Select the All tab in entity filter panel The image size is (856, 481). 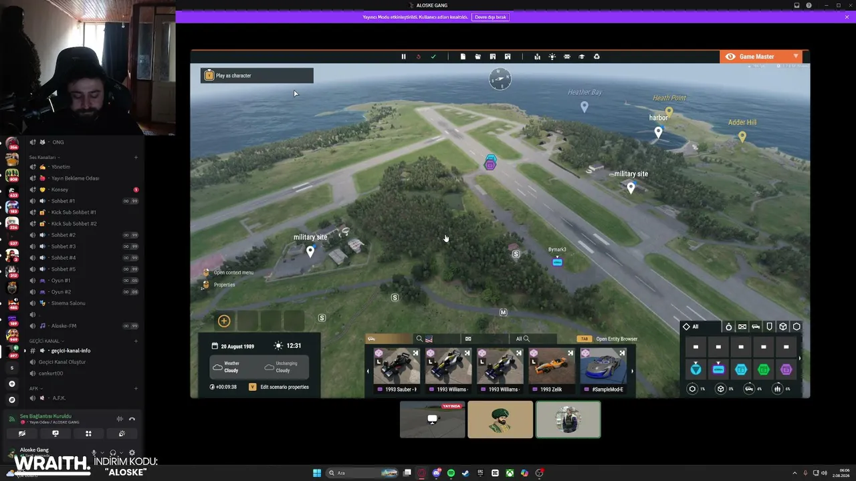point(700,327)
